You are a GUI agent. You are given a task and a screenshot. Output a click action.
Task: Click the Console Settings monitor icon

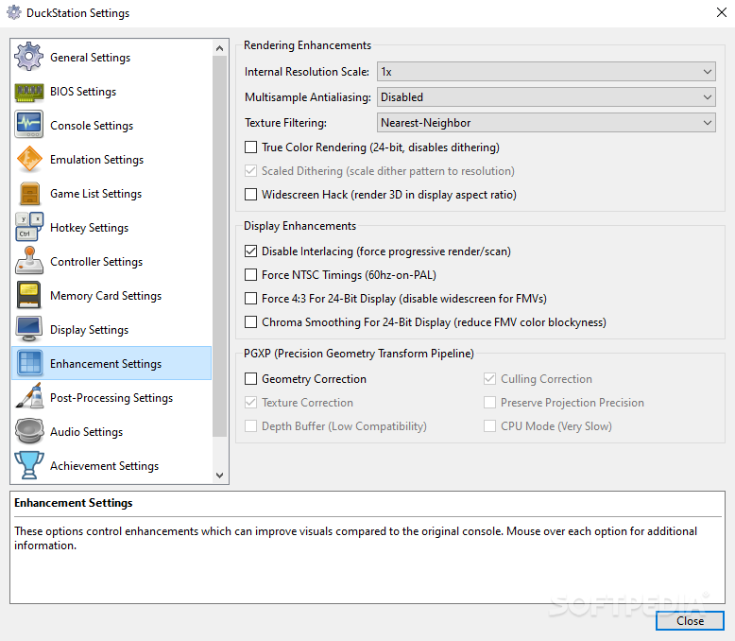[29, 125]
